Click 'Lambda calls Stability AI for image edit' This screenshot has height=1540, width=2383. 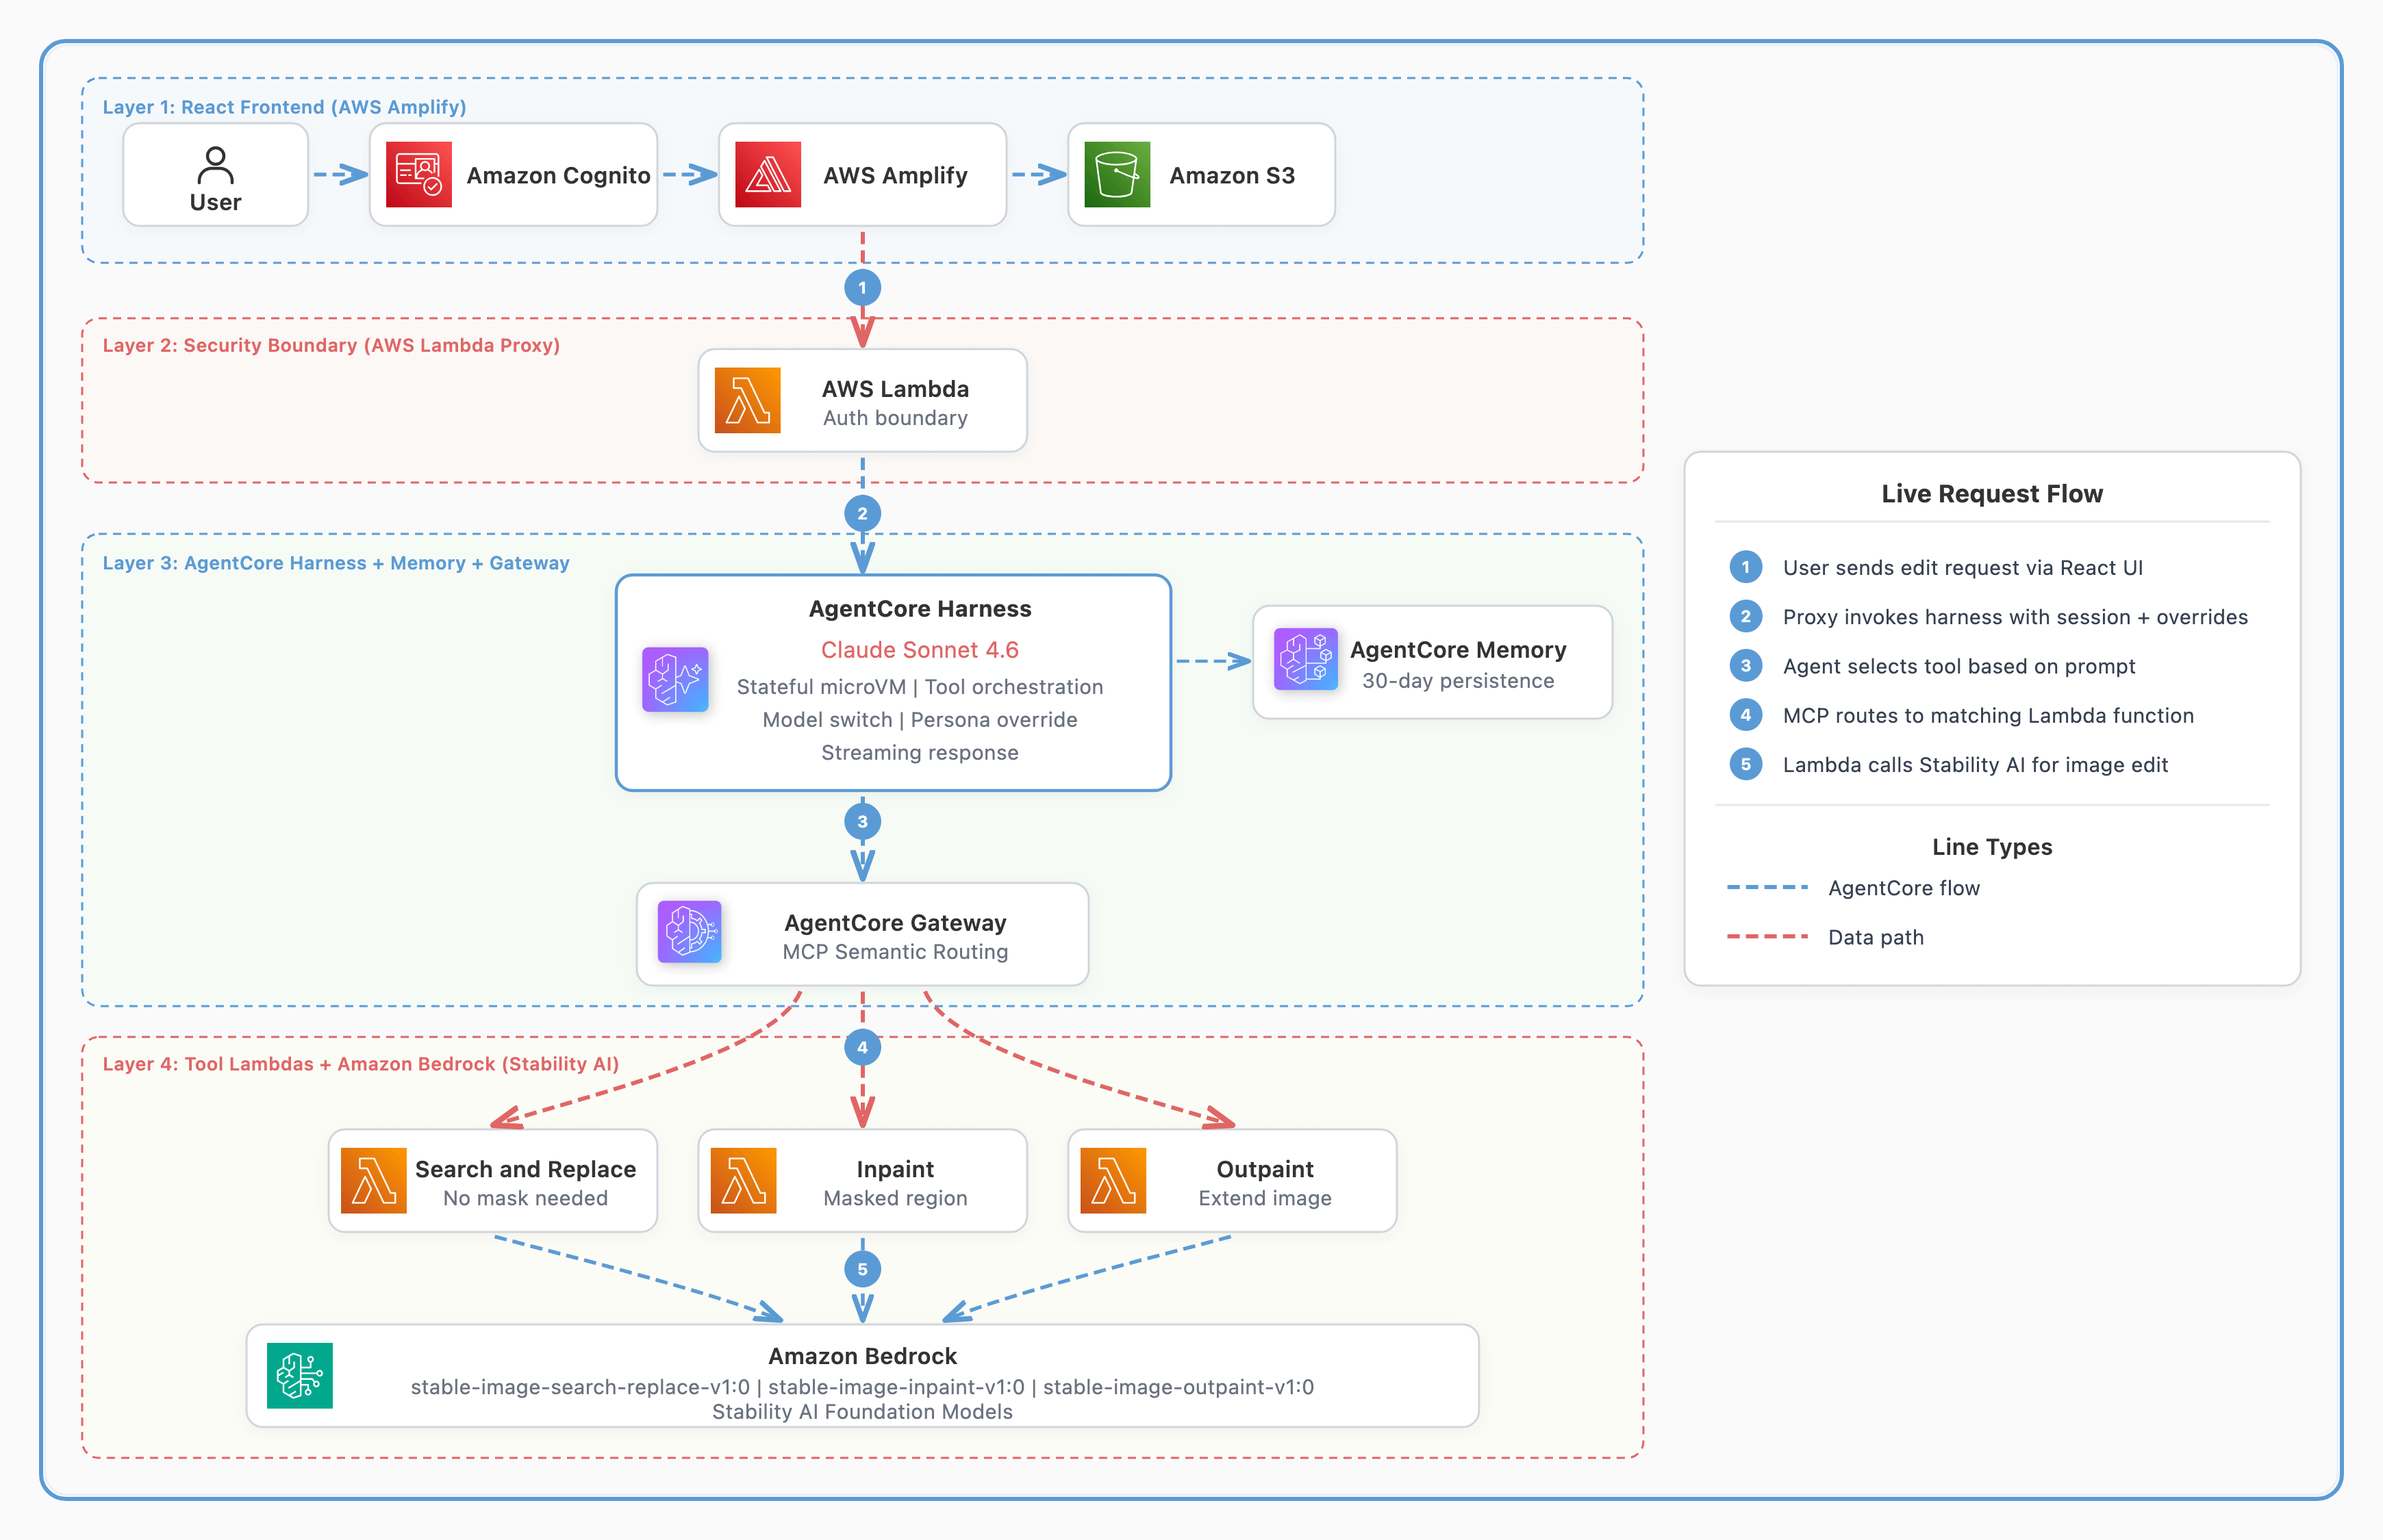1975,764
